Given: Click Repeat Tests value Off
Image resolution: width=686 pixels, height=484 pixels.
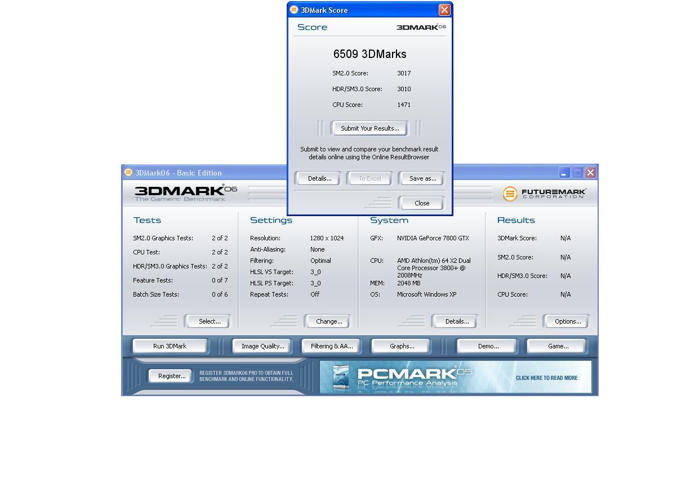Looking at the screenshot, I should tap(315, 294).
